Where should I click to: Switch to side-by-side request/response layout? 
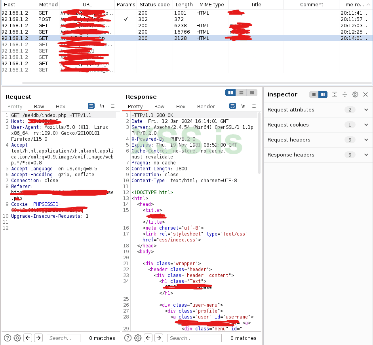[x=230, y=92]
